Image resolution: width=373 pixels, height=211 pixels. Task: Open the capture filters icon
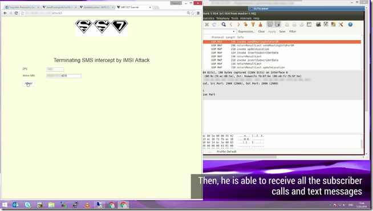pos(318,25)
